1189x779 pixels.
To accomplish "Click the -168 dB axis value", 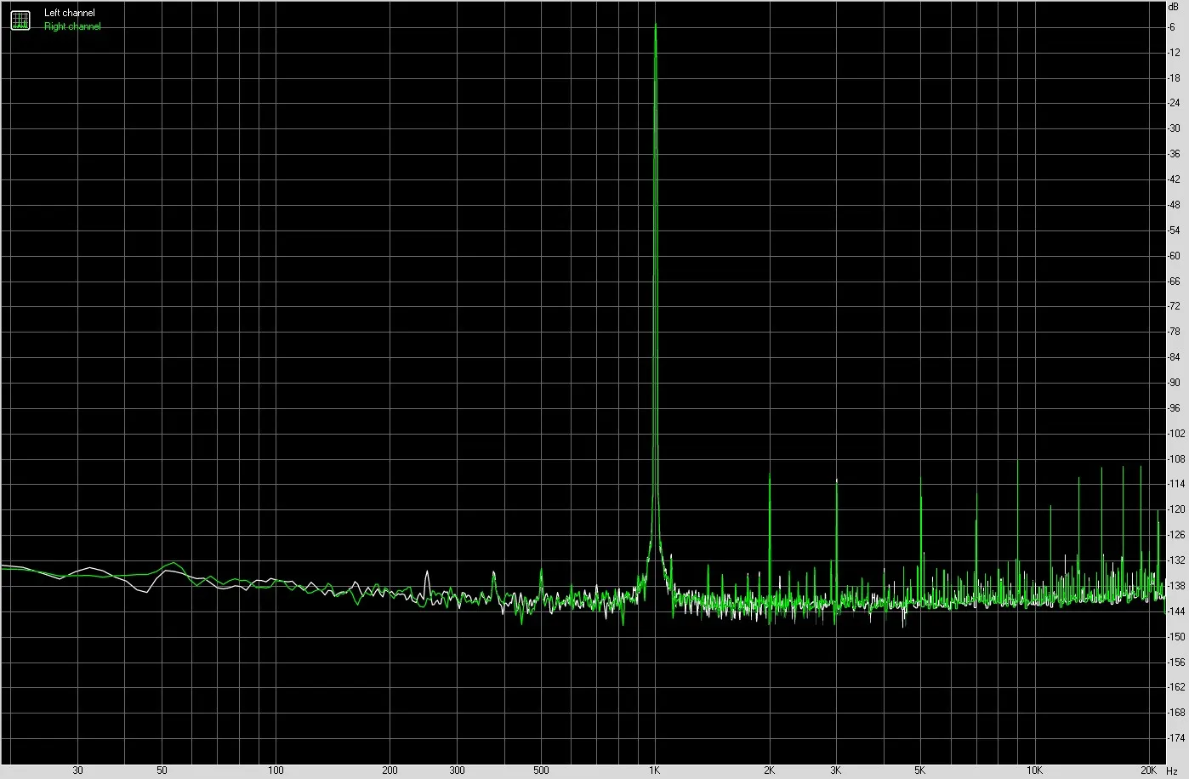I will point(1176,713).
